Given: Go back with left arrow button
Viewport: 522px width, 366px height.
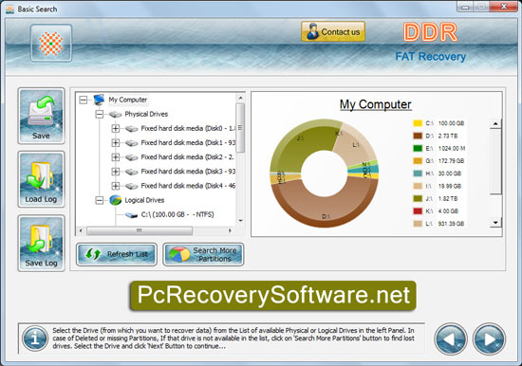Looking at the screenshot, I should tap(451, 339).
